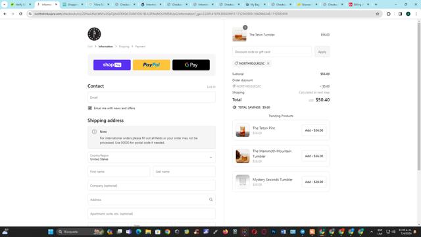Open the Chrome extensions puzzle icon
The image size is (421, 237).
pos(389,14)
